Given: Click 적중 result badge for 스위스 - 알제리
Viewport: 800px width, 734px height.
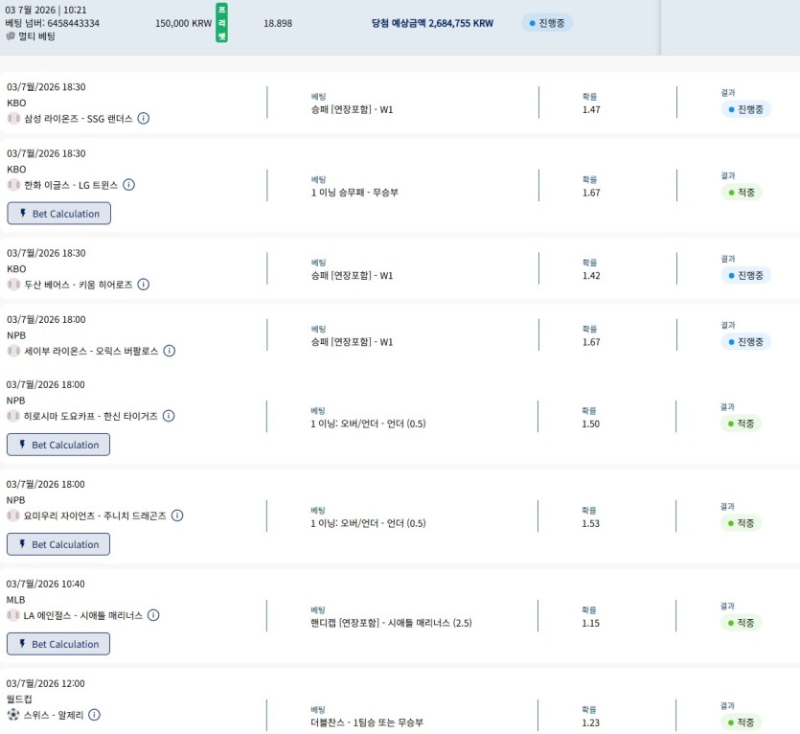Looking at the screenshot, I should (741, 723).
